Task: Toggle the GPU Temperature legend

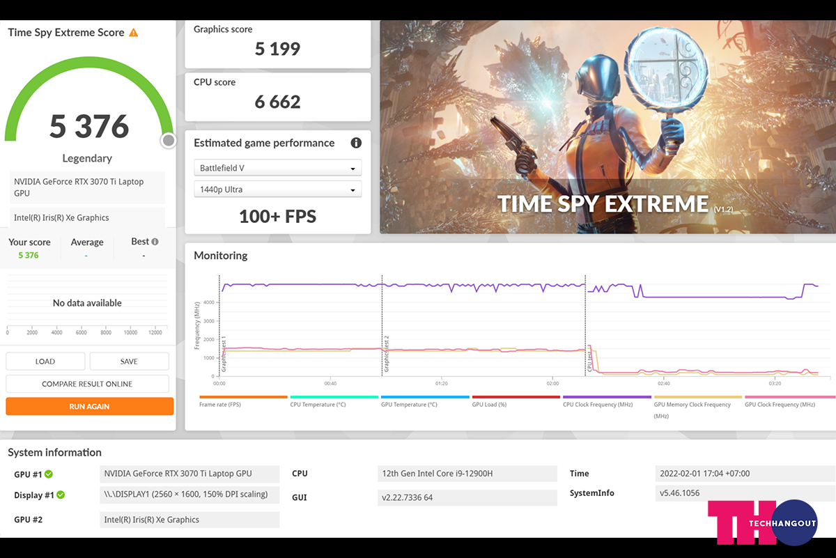Action: [424, 402]
